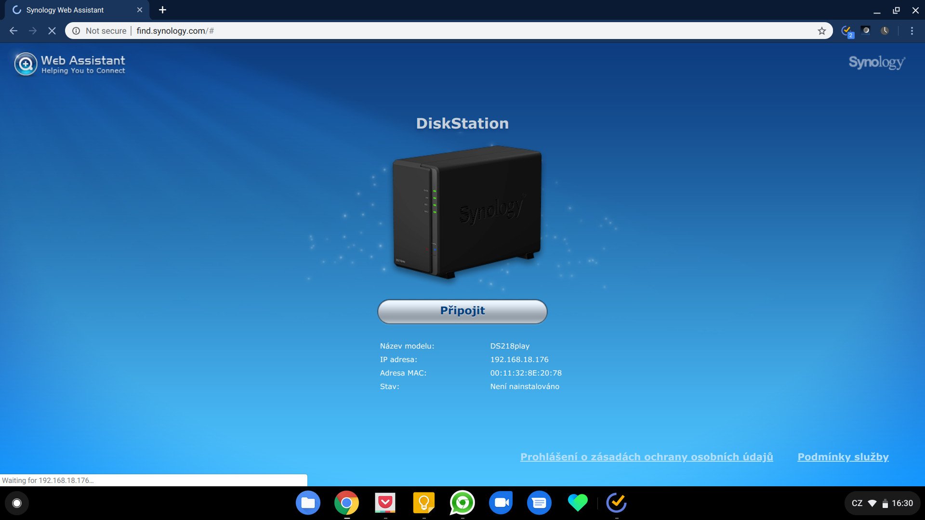Click the IP adresa label
The height and width of the screenshot is (520, 925).
point(398,360)
